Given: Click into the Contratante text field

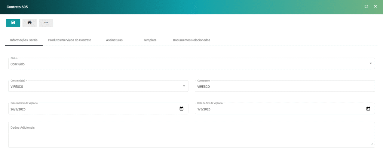Looking at the screenshot, I should pyautogui.click(x=284, y=86).
